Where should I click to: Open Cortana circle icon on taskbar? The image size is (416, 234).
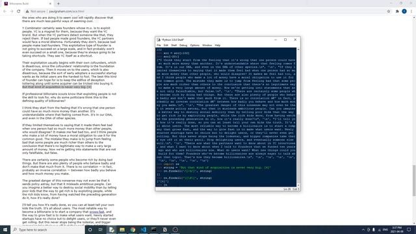point(90,229)
